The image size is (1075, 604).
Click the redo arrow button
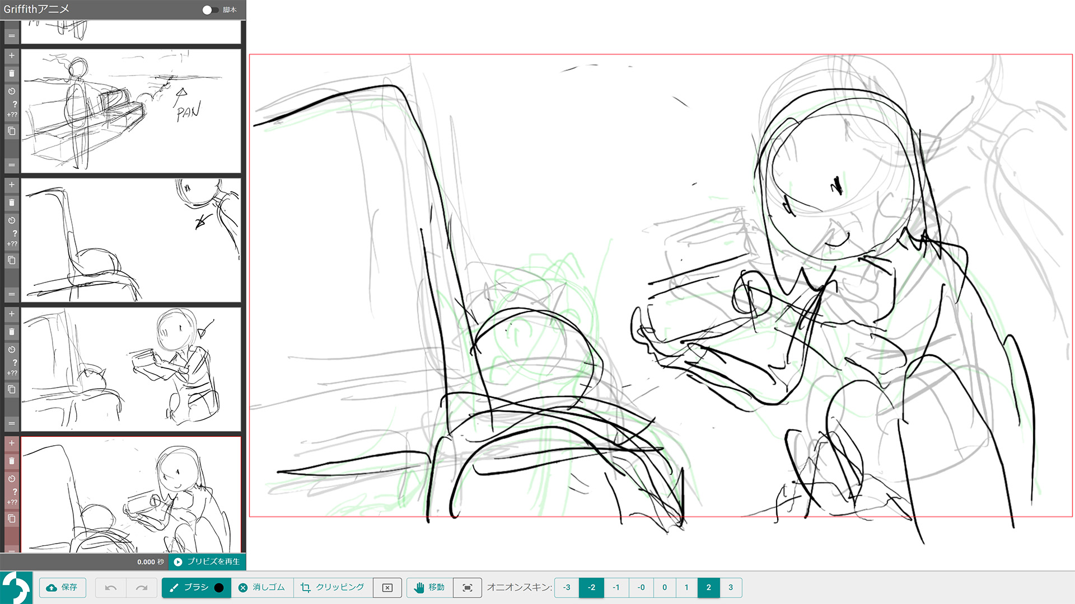[142, 587]
